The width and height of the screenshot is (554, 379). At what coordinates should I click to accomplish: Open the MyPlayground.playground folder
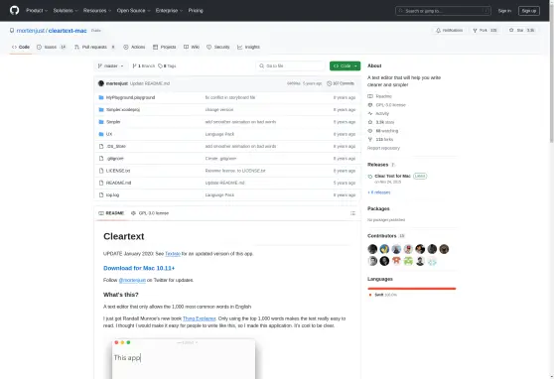coord(130,97)
